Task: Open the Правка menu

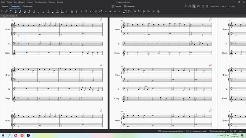Action: click(9, 2)
